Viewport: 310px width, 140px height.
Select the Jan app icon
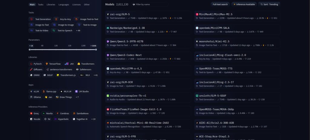[x=46, y=97]
